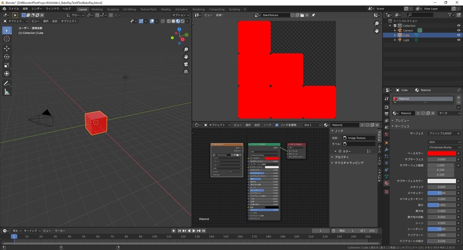Select the Measure ruler tool
The height and width of the screenshot is (250, 463).
pyautogui.click(x=7, y=92)
